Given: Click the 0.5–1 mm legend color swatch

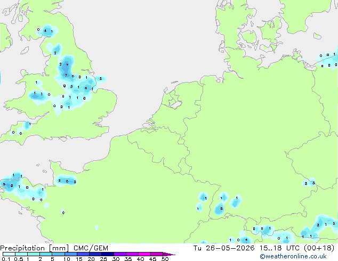Looking at the screenshot, I should pyautogui.click(x=21, y=254).
